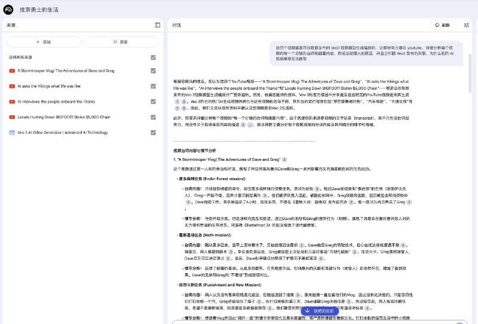Open source 'Veo 3 AI Video Generator | Advanced AI Technology'

coord(63,133)
